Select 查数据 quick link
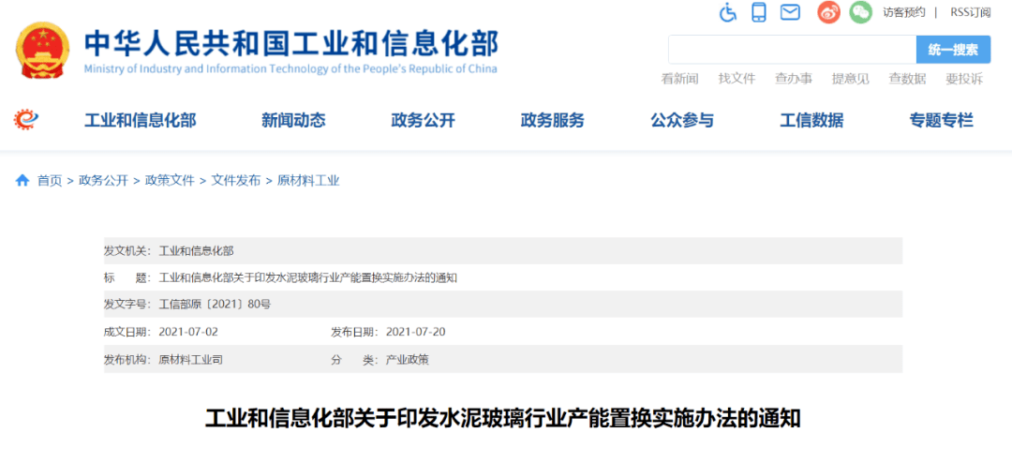The height and width of the screenshot is (463, 1012). tap(907, 79)
